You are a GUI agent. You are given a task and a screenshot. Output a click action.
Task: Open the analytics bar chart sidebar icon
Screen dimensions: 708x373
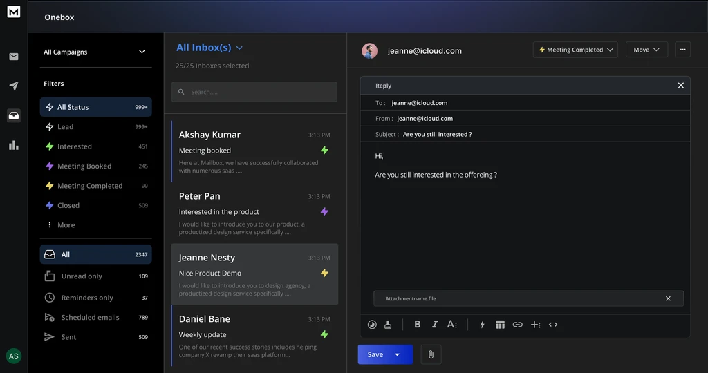coord(14,145)
